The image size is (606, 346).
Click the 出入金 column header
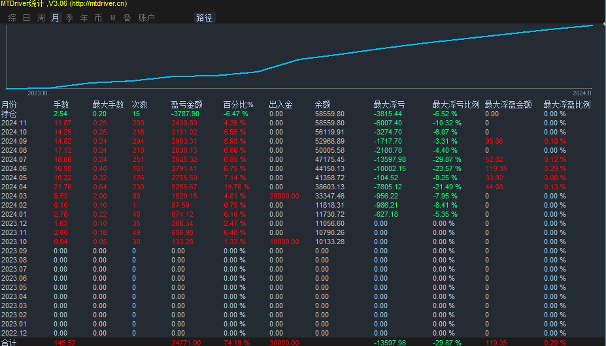point(280,104)
